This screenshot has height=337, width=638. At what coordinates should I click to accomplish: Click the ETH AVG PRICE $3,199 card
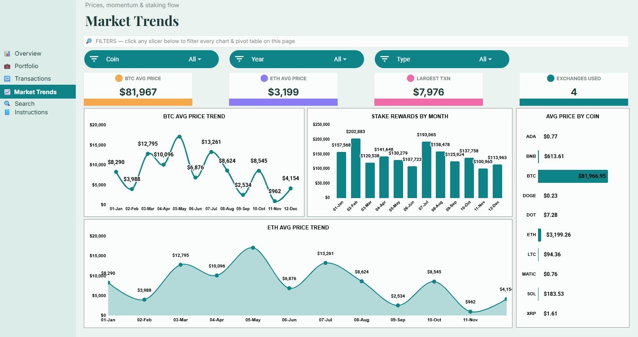point(283,89)
